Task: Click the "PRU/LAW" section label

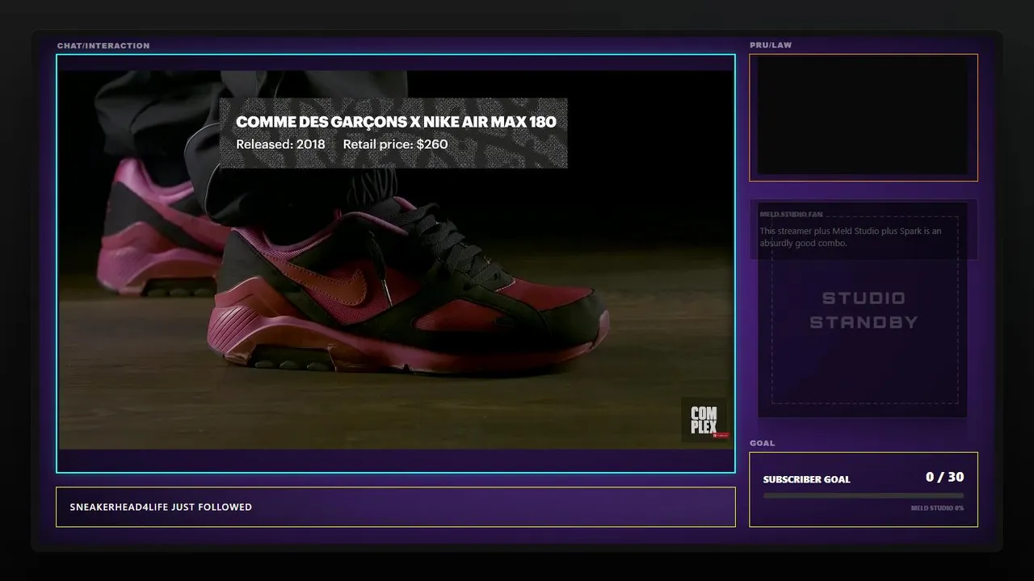Action: pos(771,45)
